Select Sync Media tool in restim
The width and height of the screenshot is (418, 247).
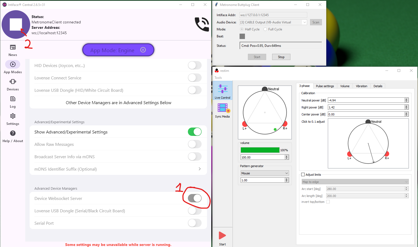pos(222,110)
